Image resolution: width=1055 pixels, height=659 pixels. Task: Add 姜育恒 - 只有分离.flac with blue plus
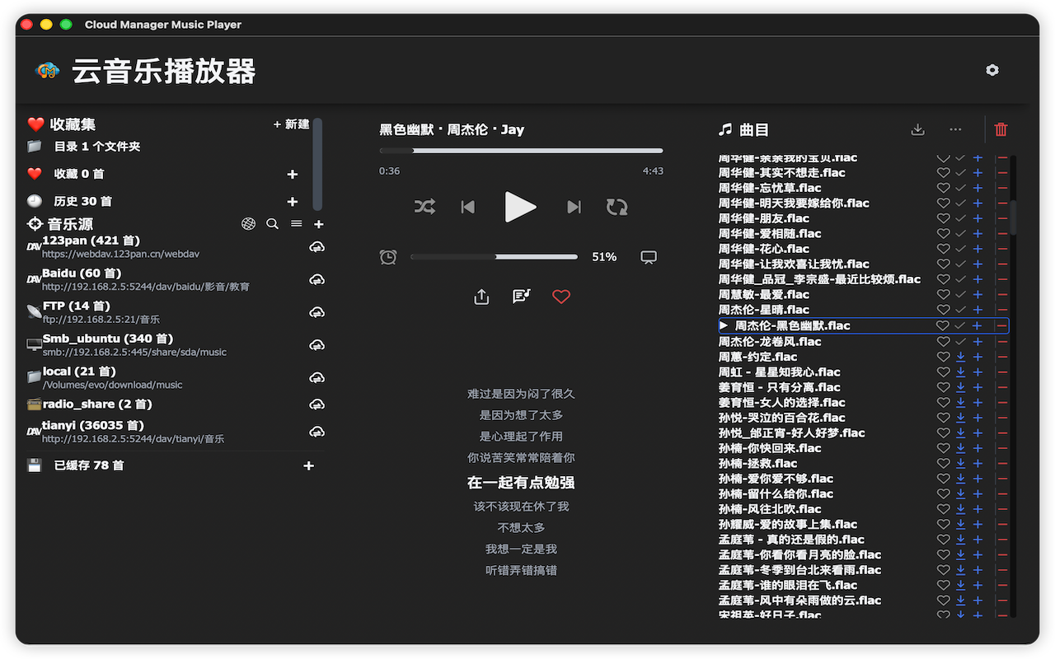(978, 387)
